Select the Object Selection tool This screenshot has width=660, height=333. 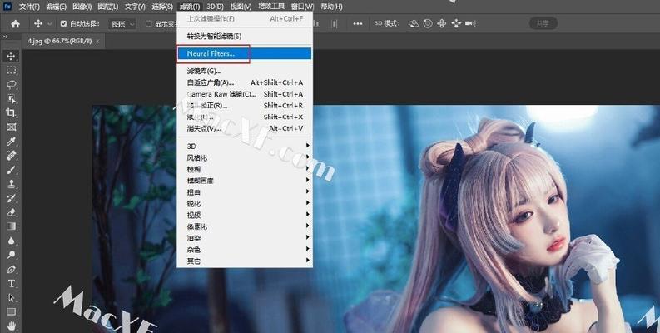pos(12,99)
